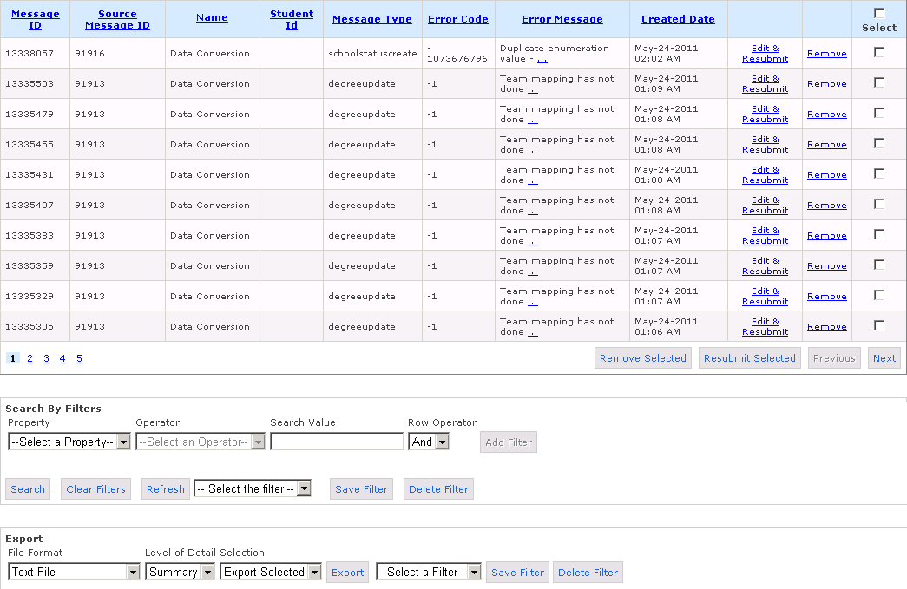The width and height of the screenshot is (907, 589).
Task: Save Filter in Search By Filters section
Action: (x=362, y=489)
